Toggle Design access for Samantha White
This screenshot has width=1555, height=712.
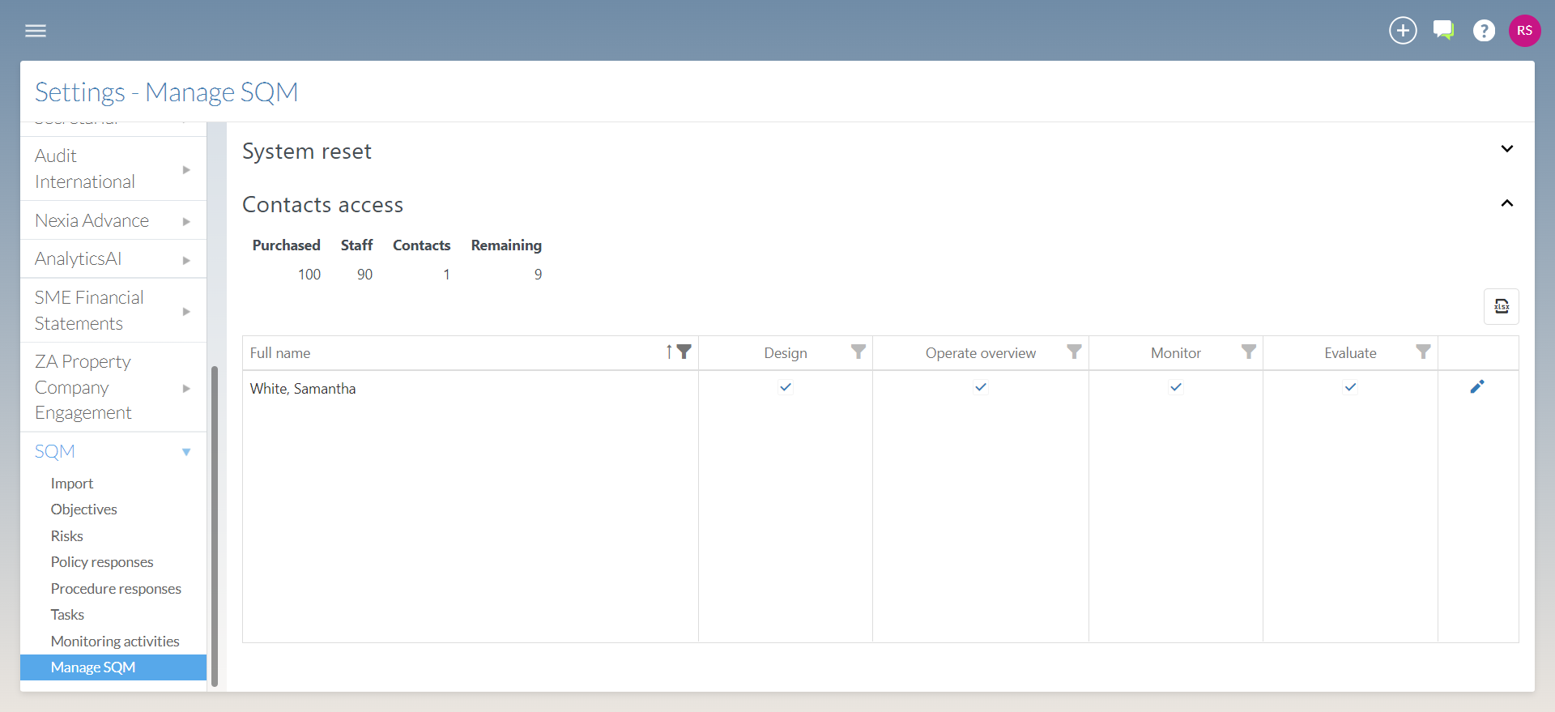click(x=786, y=387)
